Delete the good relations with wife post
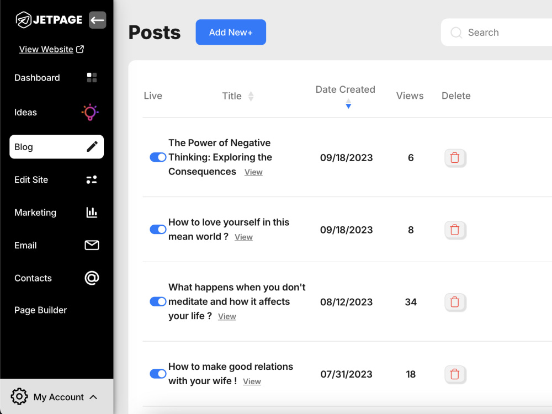Viewport: 552px width, 414px height. (455, 374)
